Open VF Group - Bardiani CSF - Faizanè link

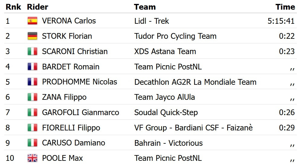pos(193,128)
